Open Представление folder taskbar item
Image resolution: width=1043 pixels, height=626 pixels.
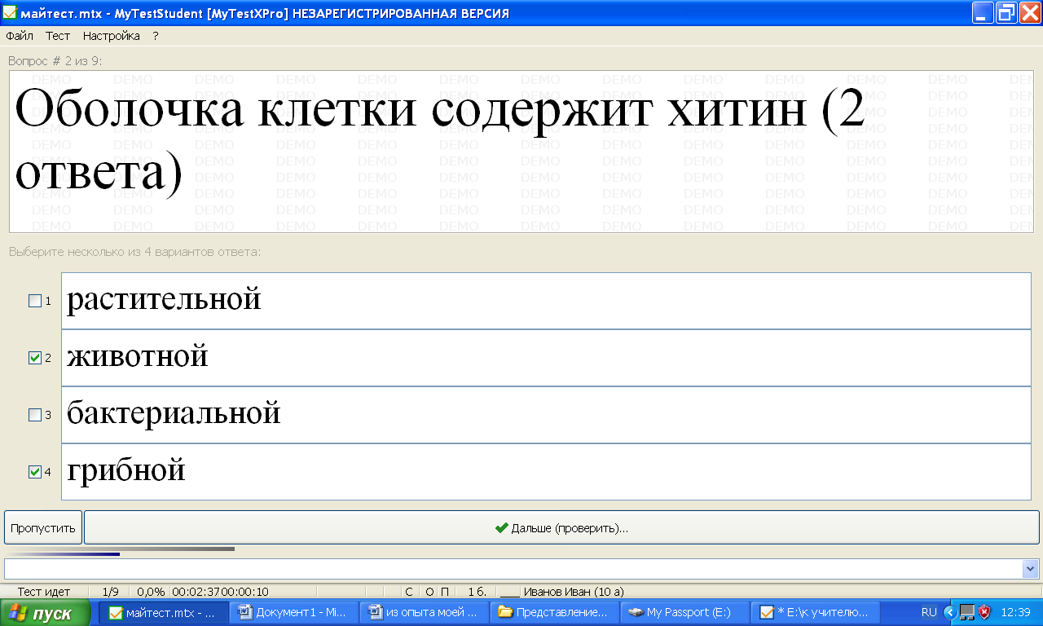pos(554,612)
